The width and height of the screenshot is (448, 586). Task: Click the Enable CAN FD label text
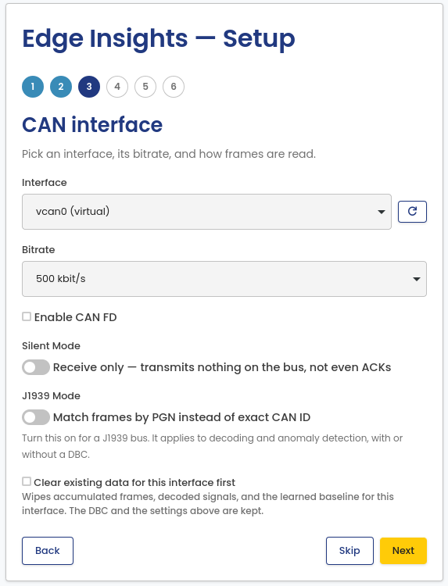tap(76, 317)
